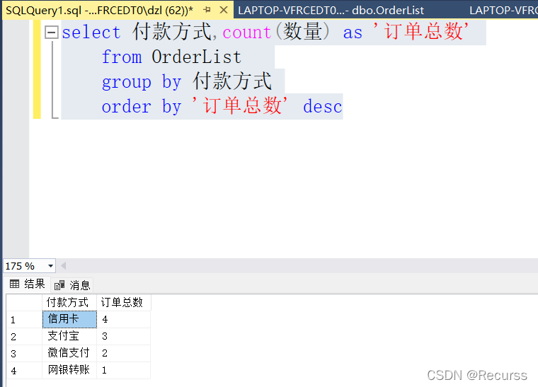Select results row header 2

click(24, 336)
